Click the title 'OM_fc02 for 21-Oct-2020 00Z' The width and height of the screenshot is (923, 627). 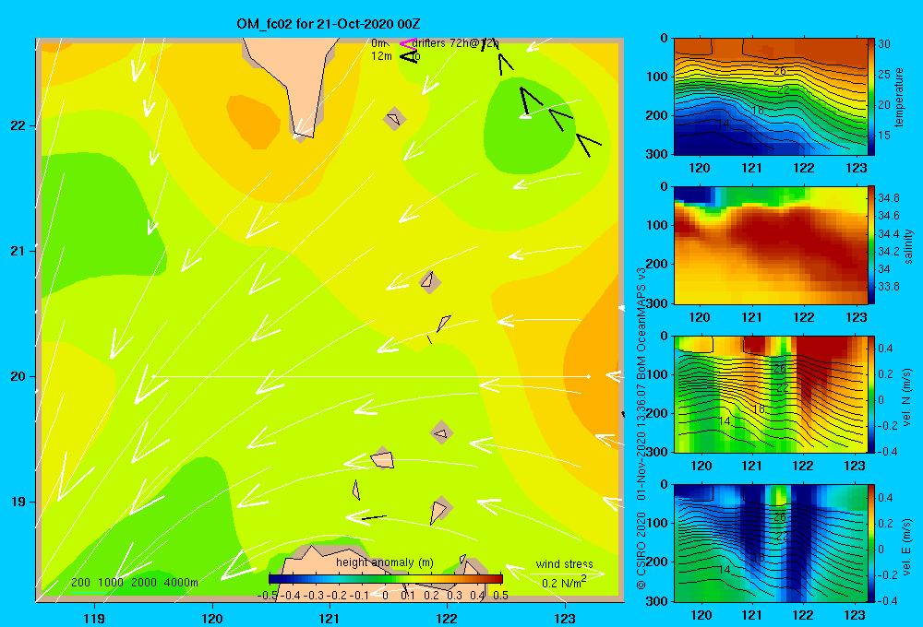tap(329, 24)
